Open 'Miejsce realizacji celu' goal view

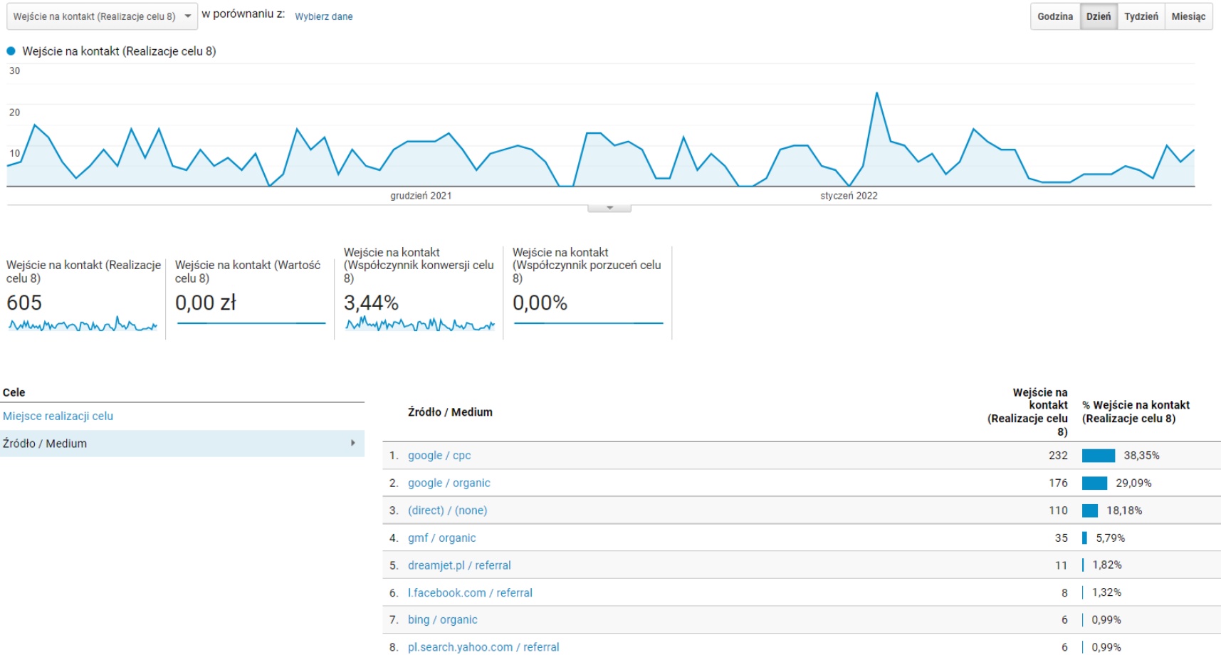(x=58, y=416)
